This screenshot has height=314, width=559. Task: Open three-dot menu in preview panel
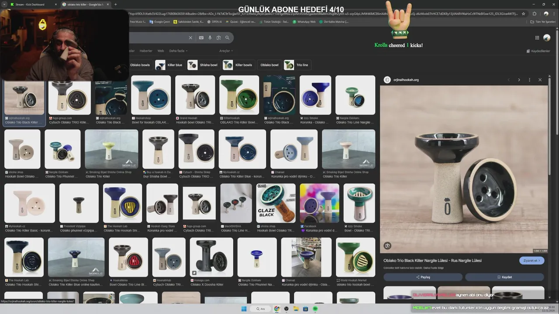tap(529, 80)
